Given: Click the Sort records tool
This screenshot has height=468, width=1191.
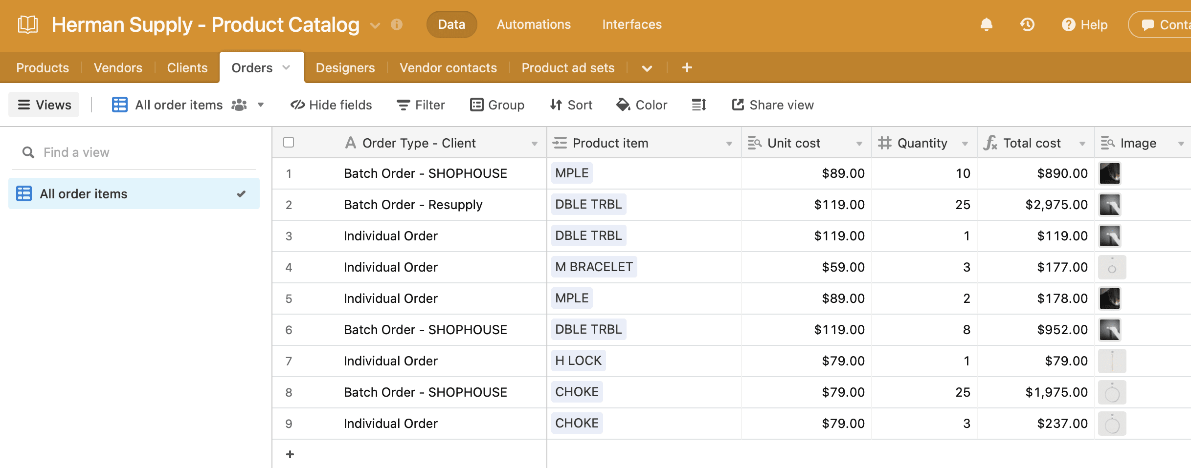Looking at the screenshot, I should (x=571, y=105).
